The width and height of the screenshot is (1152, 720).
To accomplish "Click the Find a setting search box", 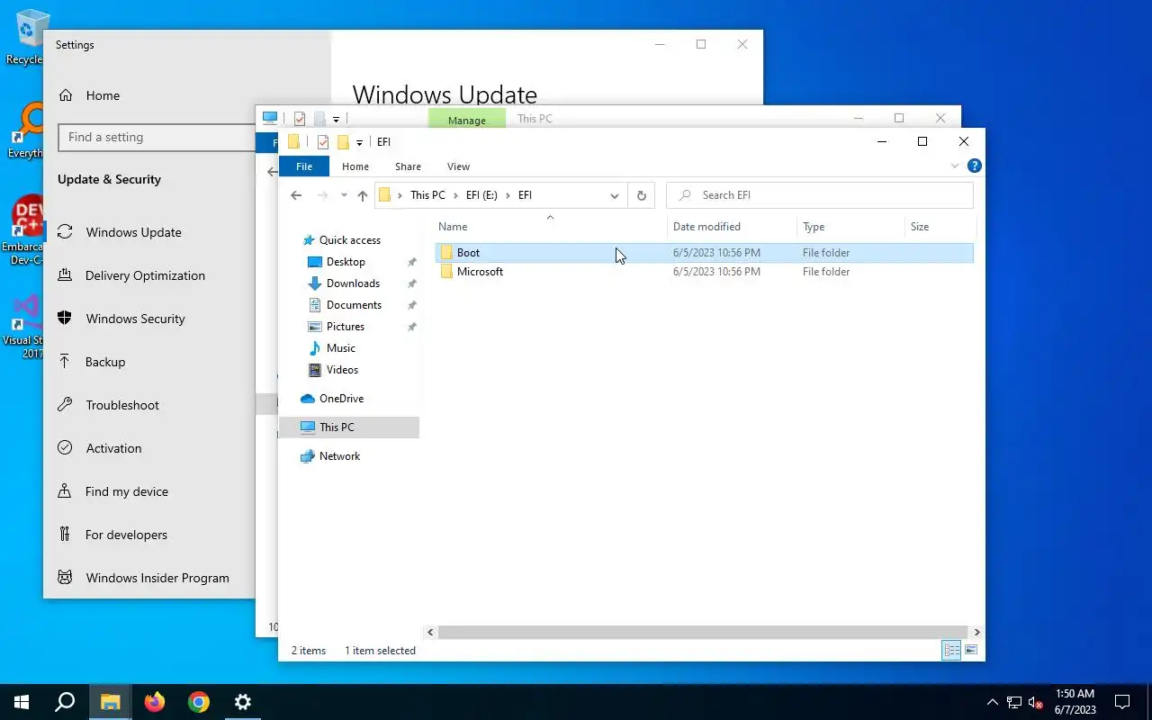I will click(158, 137).
